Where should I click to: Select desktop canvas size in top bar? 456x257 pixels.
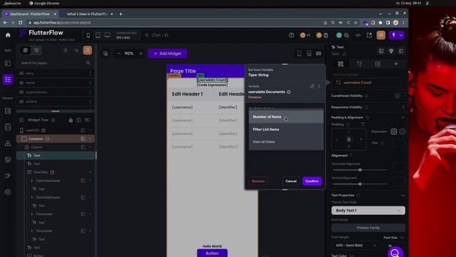pos(108,35)
